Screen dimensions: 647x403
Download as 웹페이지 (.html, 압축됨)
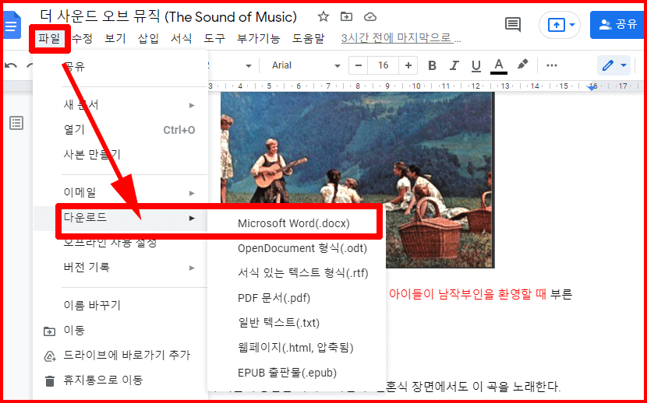(x=296, y=348)
